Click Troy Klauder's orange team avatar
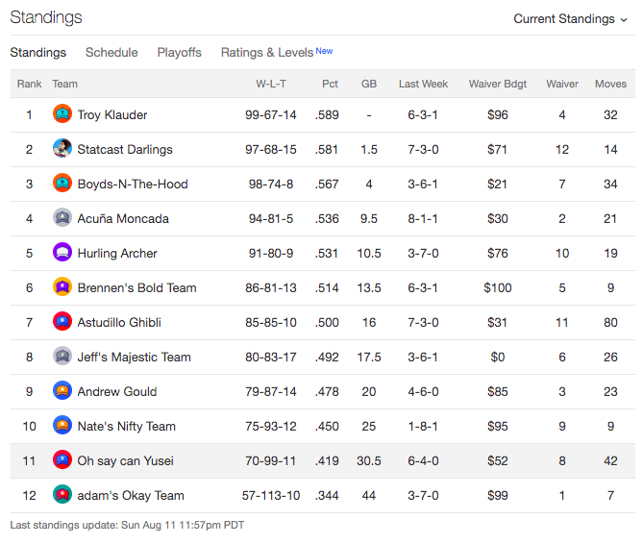643x544 pixels. 62,114
